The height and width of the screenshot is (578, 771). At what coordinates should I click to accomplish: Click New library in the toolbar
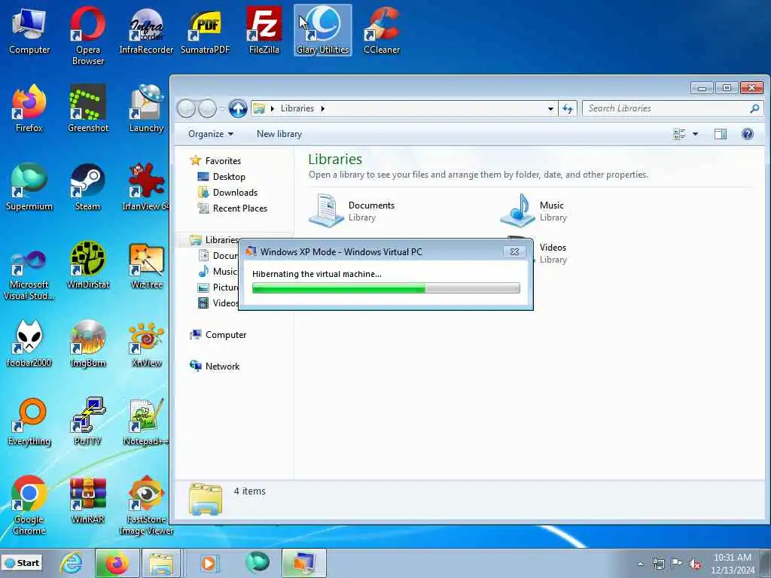click(279, 134)
